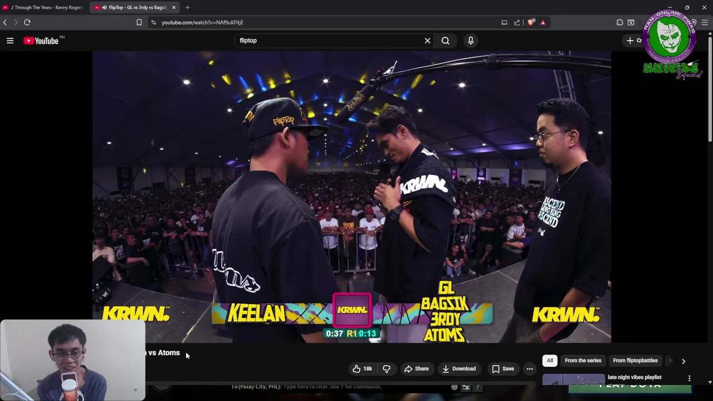The height and width of the screenshot is (401, 713).
Task: Minimize the browser window
Action: pos(670,7)
